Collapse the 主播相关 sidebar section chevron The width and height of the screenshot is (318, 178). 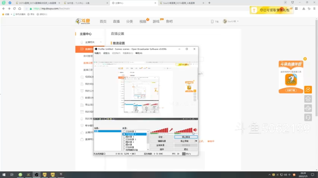pyautogui.click(x=101, y=42)
